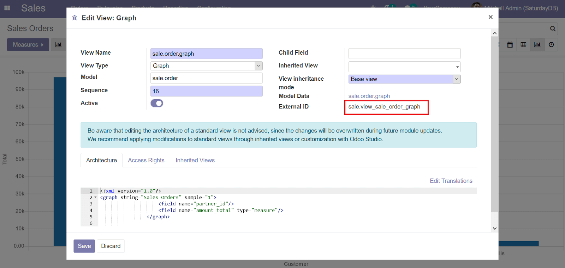Click the Child Field input
This screenshot has height=268, width=565.
(x=404, y=54)
